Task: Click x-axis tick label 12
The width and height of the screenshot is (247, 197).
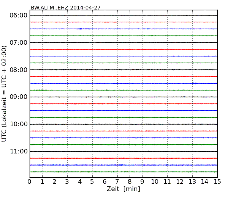Action: (x=180, y=181)
